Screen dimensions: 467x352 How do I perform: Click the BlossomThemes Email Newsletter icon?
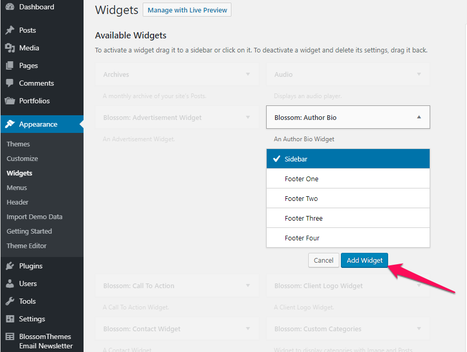pos(10,336)
